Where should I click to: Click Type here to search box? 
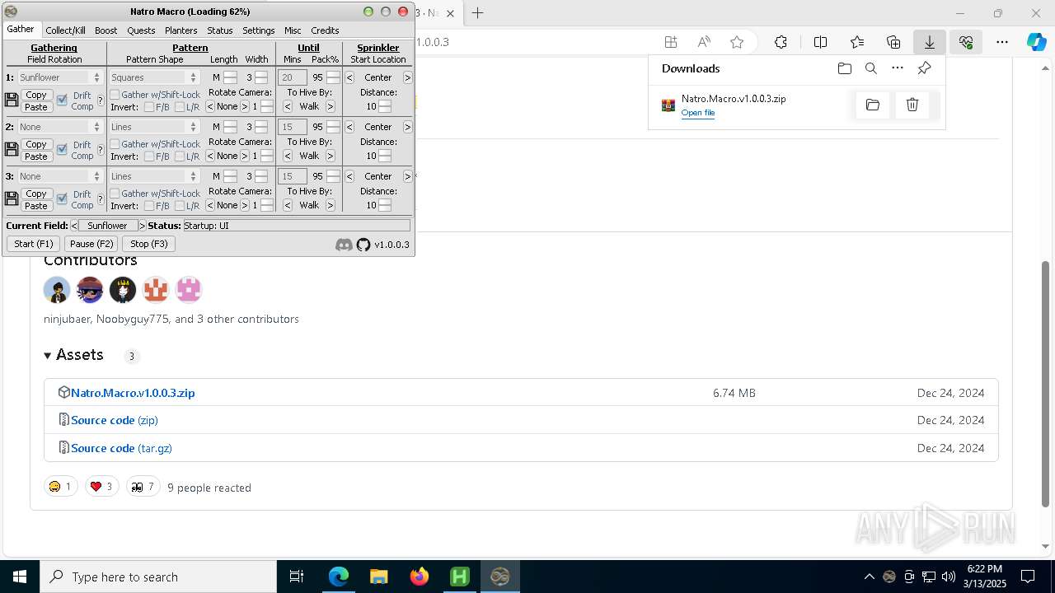click(158, 577)
